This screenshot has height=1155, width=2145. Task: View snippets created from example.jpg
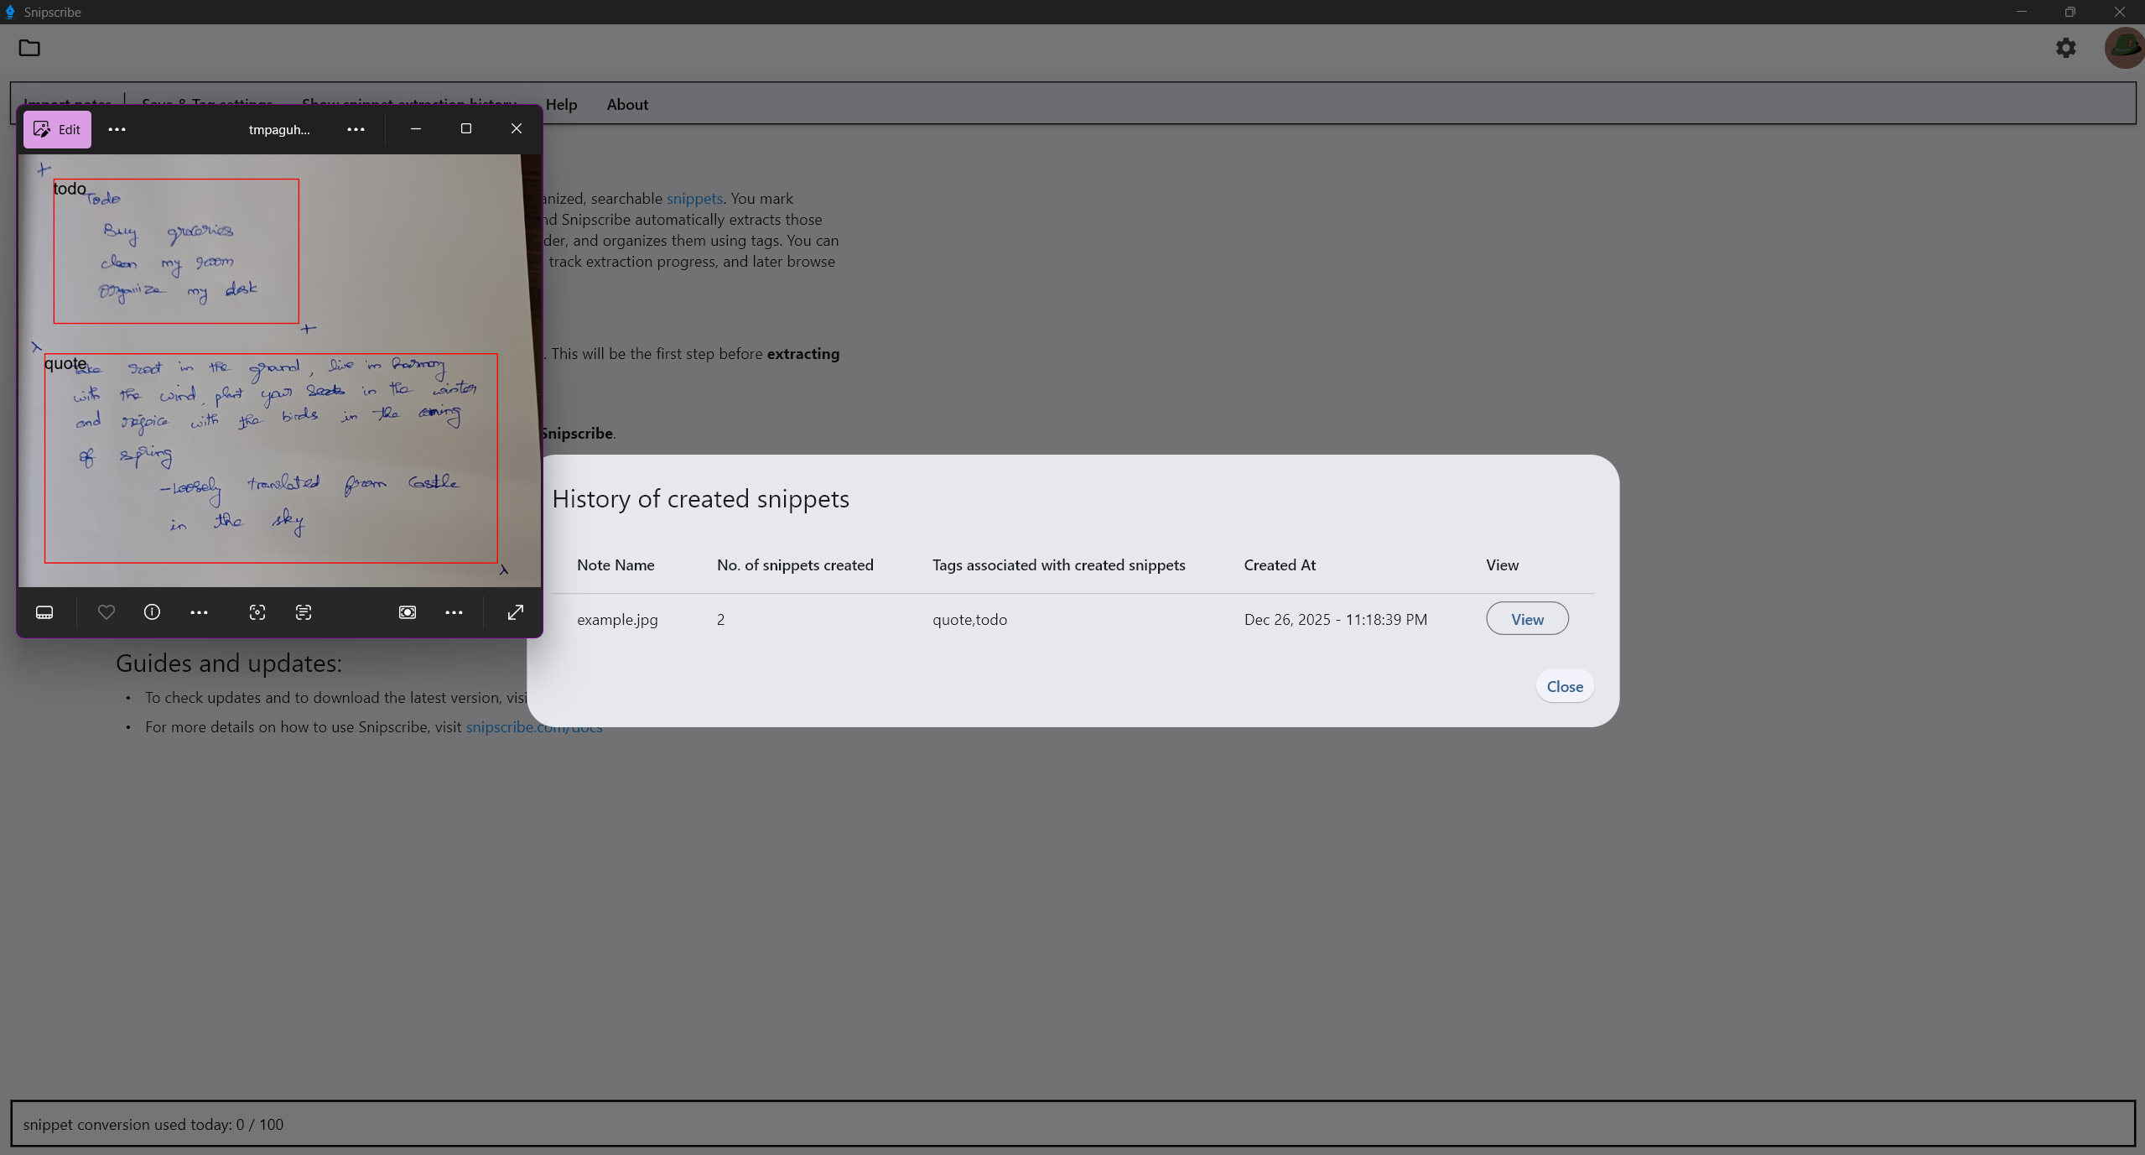click(x=1526, y=618)
